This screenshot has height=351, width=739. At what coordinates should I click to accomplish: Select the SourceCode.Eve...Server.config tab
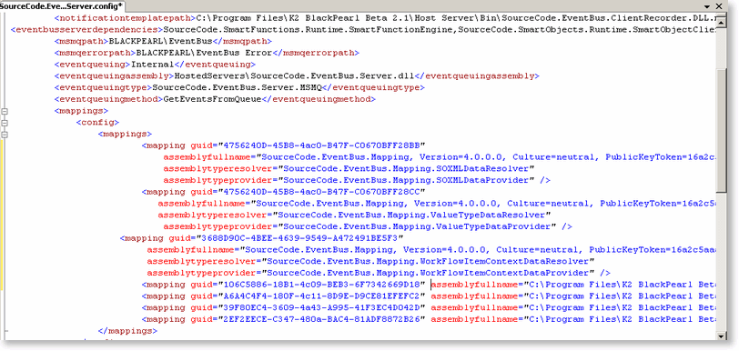click(62, 5)
